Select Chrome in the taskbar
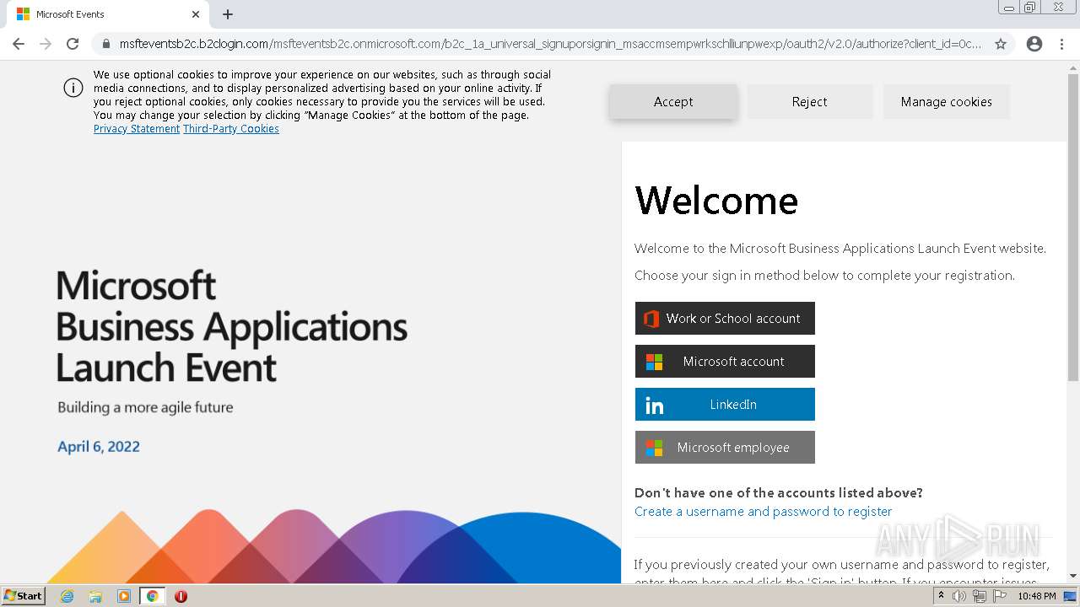 [x=152, y=596]
